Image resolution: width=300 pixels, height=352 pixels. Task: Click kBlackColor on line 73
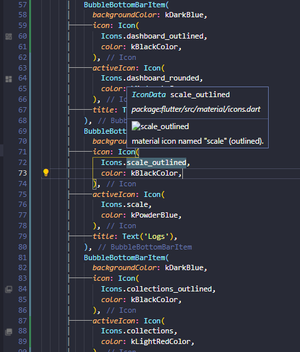[x=154, y=173]
